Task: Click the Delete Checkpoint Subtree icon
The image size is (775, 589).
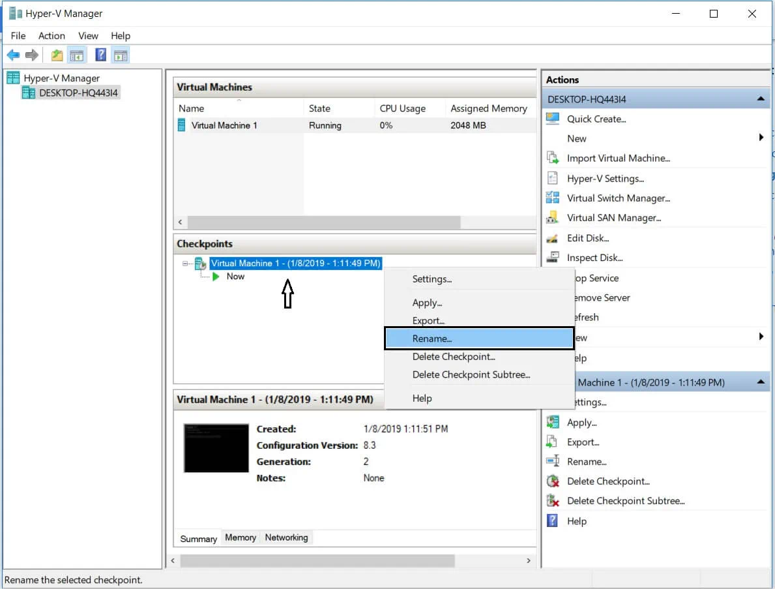Action: click(553, 501)
